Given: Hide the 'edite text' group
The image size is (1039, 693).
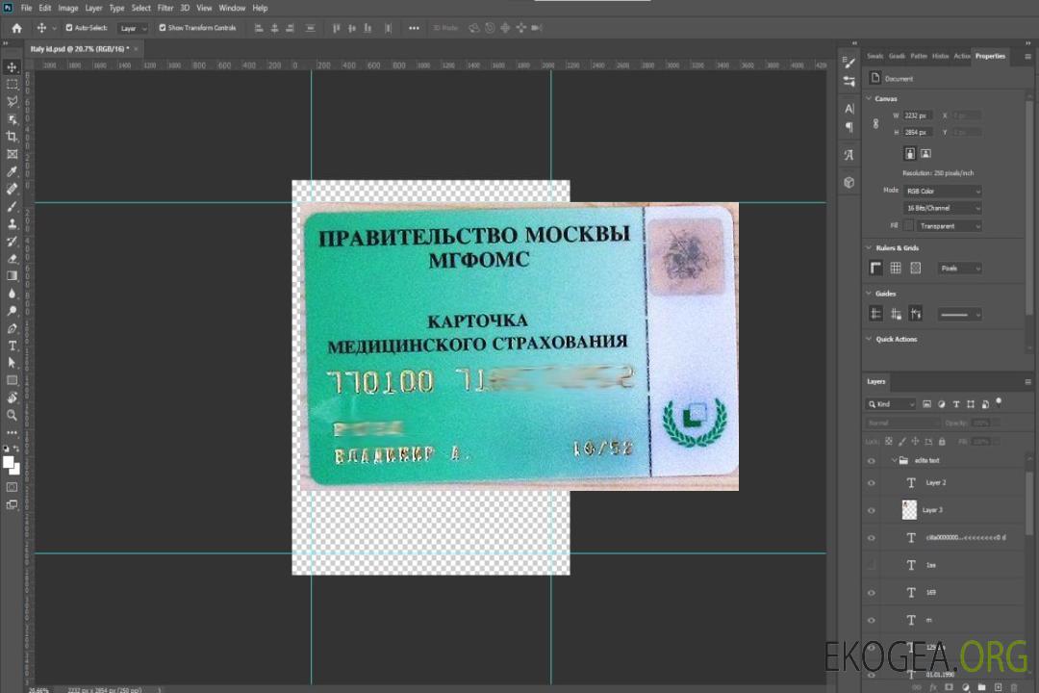Looking at the screenshot, I should click(x=872, y=461).
